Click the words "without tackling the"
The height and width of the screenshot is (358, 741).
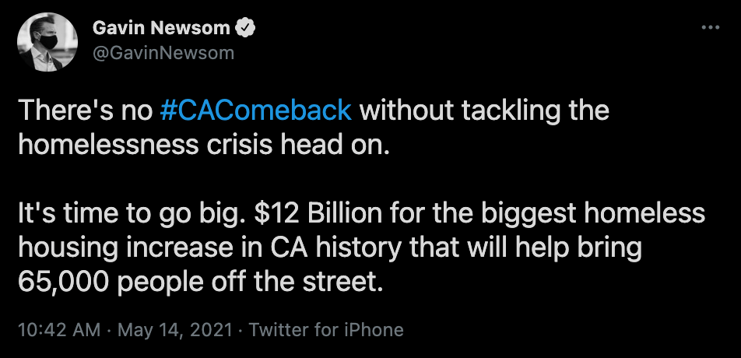click(x=483, y=110)
